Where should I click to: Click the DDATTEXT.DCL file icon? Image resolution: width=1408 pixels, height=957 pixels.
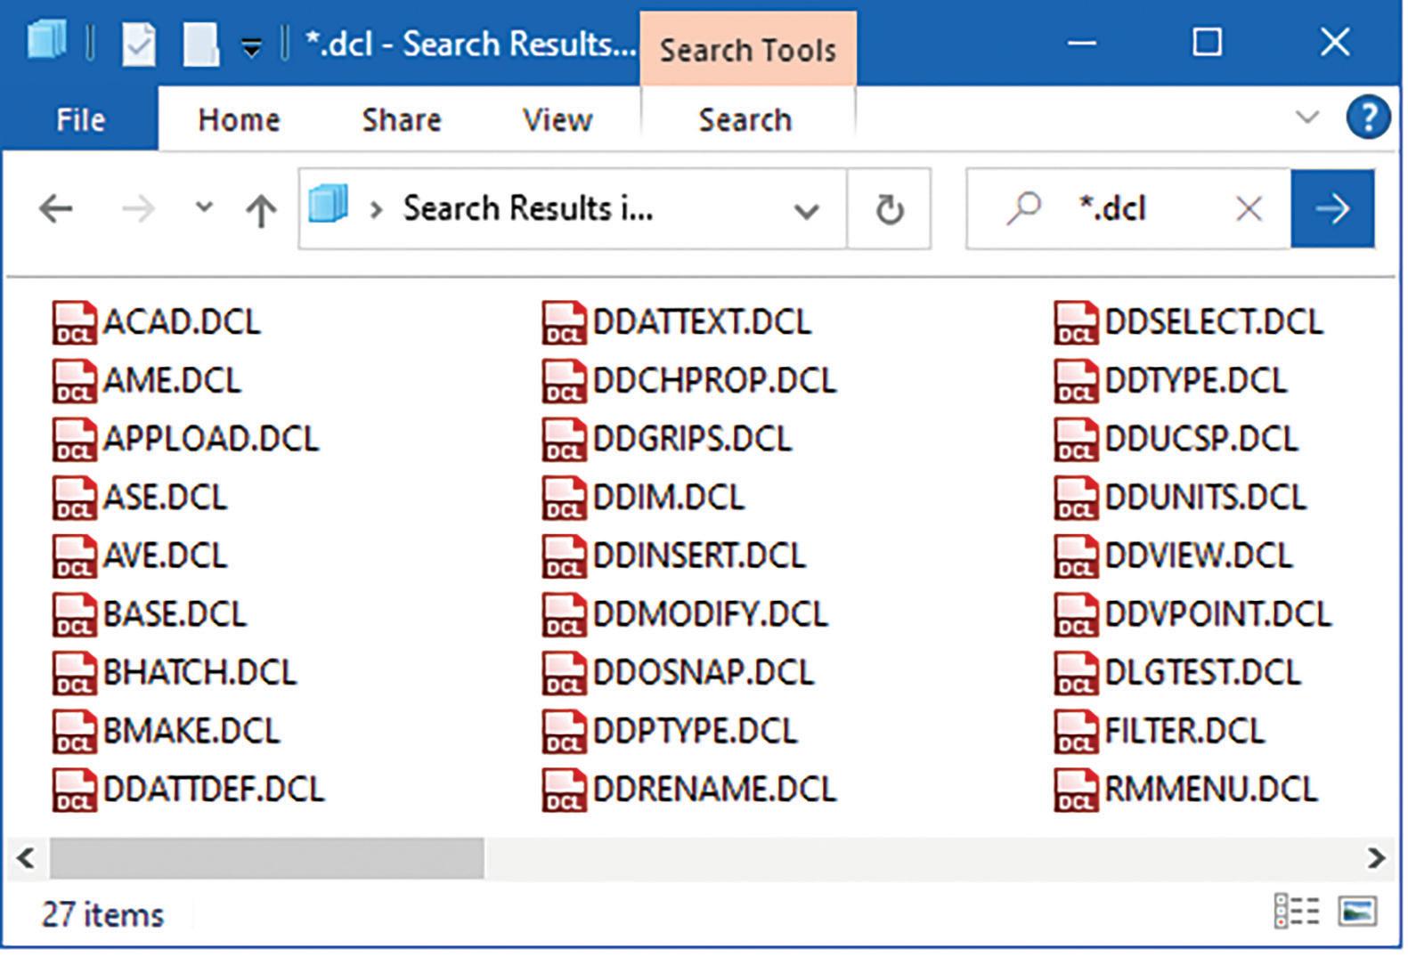pyautogui.click(x=564, y=322)
